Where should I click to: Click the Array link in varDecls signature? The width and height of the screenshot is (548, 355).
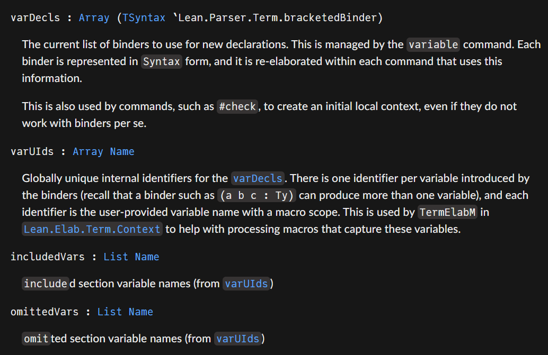94,17
